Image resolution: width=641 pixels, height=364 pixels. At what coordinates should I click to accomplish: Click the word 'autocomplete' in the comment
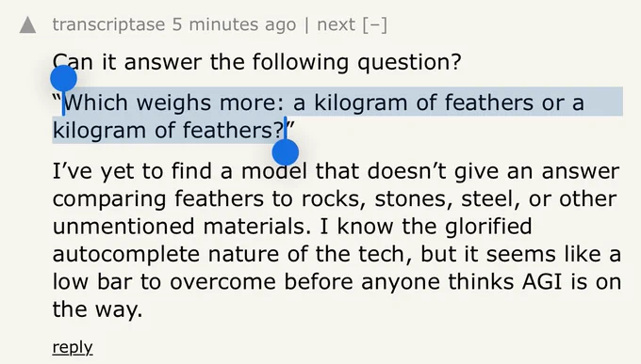click(x=126, y=254)
